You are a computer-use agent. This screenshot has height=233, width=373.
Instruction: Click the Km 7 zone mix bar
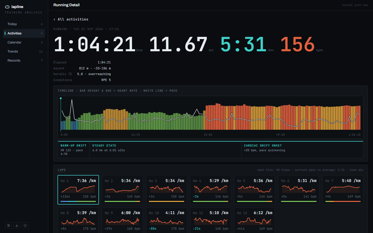tap(343, 201)
